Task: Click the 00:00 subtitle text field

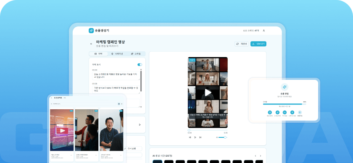Action: point(116,76)
